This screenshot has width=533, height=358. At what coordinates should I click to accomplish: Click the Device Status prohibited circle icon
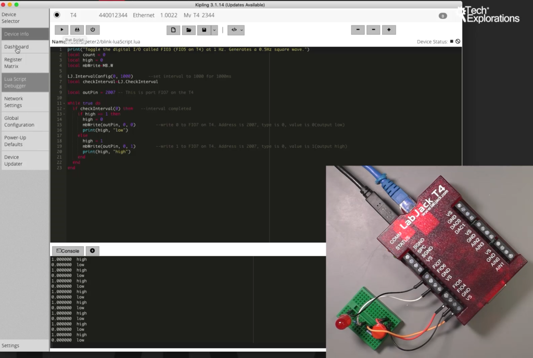458,42
